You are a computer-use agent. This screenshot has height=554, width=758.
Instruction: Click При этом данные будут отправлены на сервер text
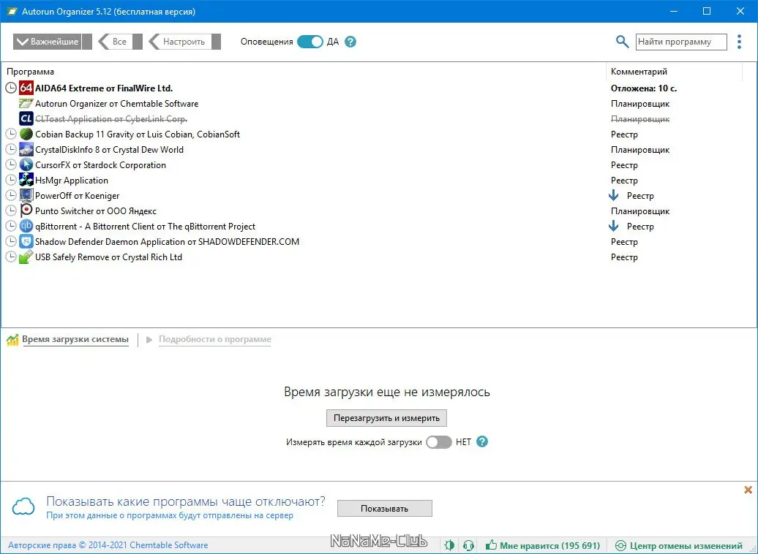point(170,515)
